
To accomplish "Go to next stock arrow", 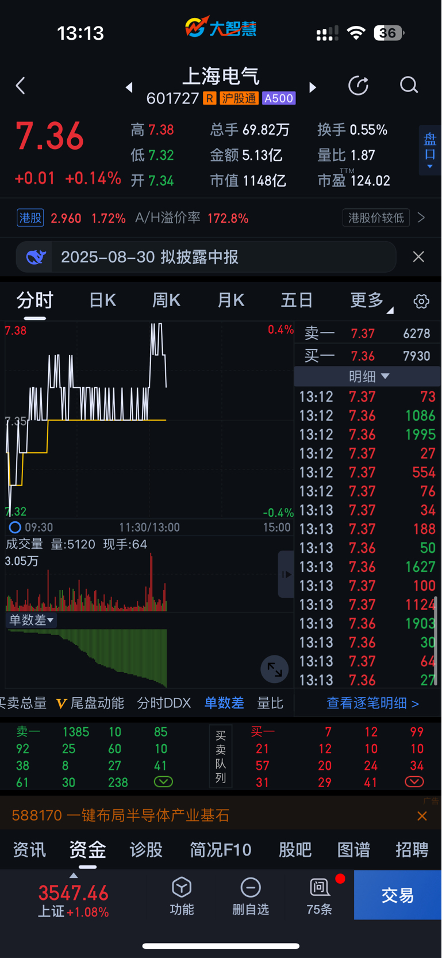I will click(x=313, y=87).
